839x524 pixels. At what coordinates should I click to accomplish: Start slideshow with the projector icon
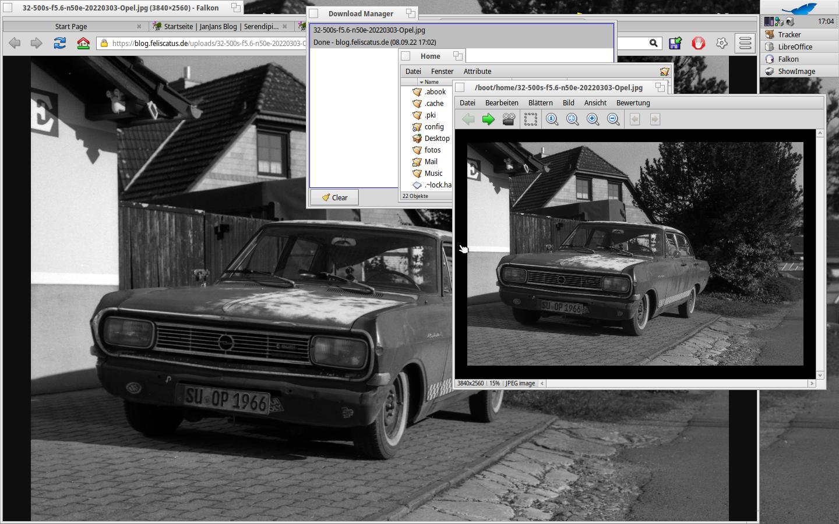[509, 119]
